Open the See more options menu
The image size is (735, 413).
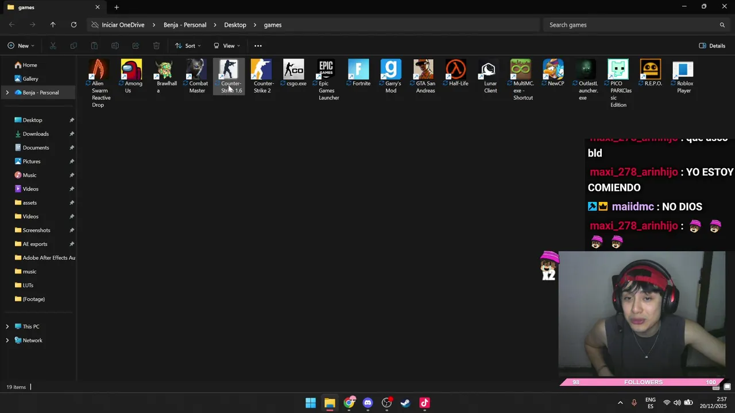click(x=258, y=46)
